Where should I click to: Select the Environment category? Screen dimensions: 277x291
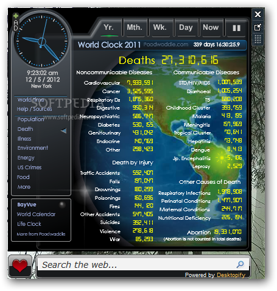[x=33, y=148]
